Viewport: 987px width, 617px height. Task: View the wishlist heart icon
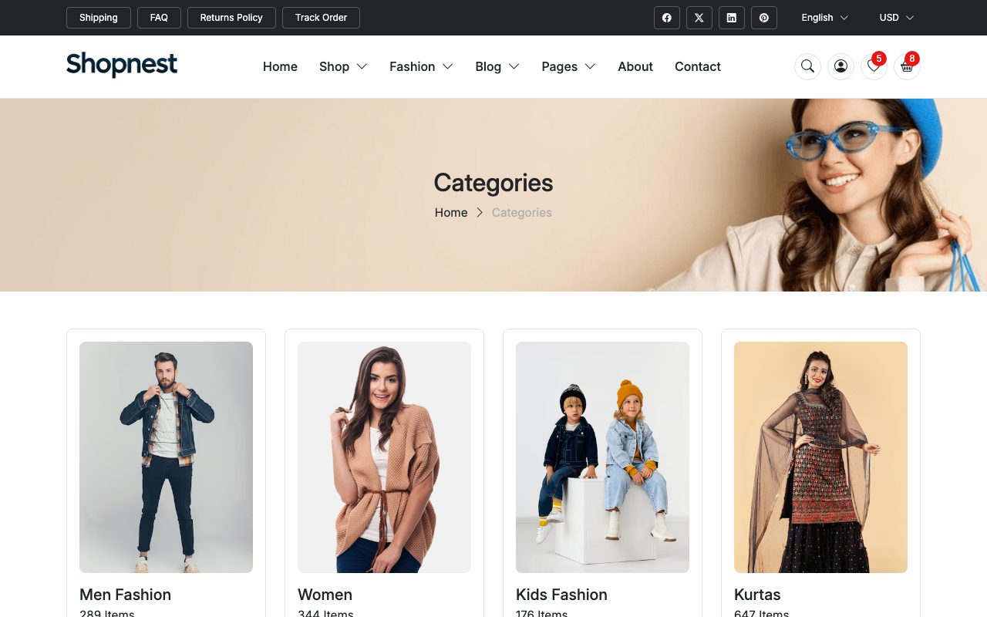click(x=874, y=66)
